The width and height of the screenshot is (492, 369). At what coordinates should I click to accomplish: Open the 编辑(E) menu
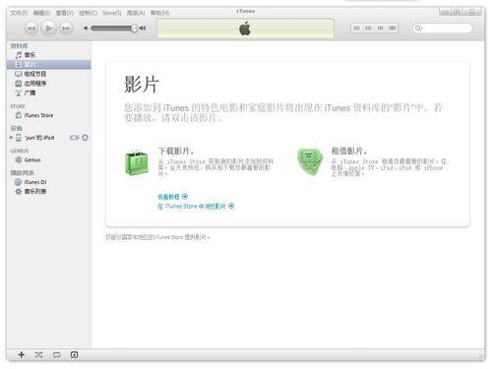(41, 13)
